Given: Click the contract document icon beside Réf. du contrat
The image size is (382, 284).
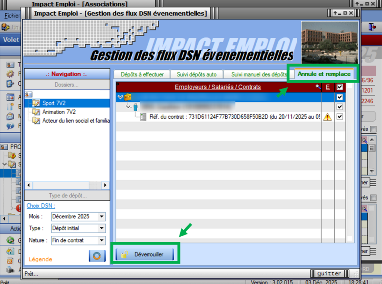Looking at the screenshot, I should tap(143, 117).
